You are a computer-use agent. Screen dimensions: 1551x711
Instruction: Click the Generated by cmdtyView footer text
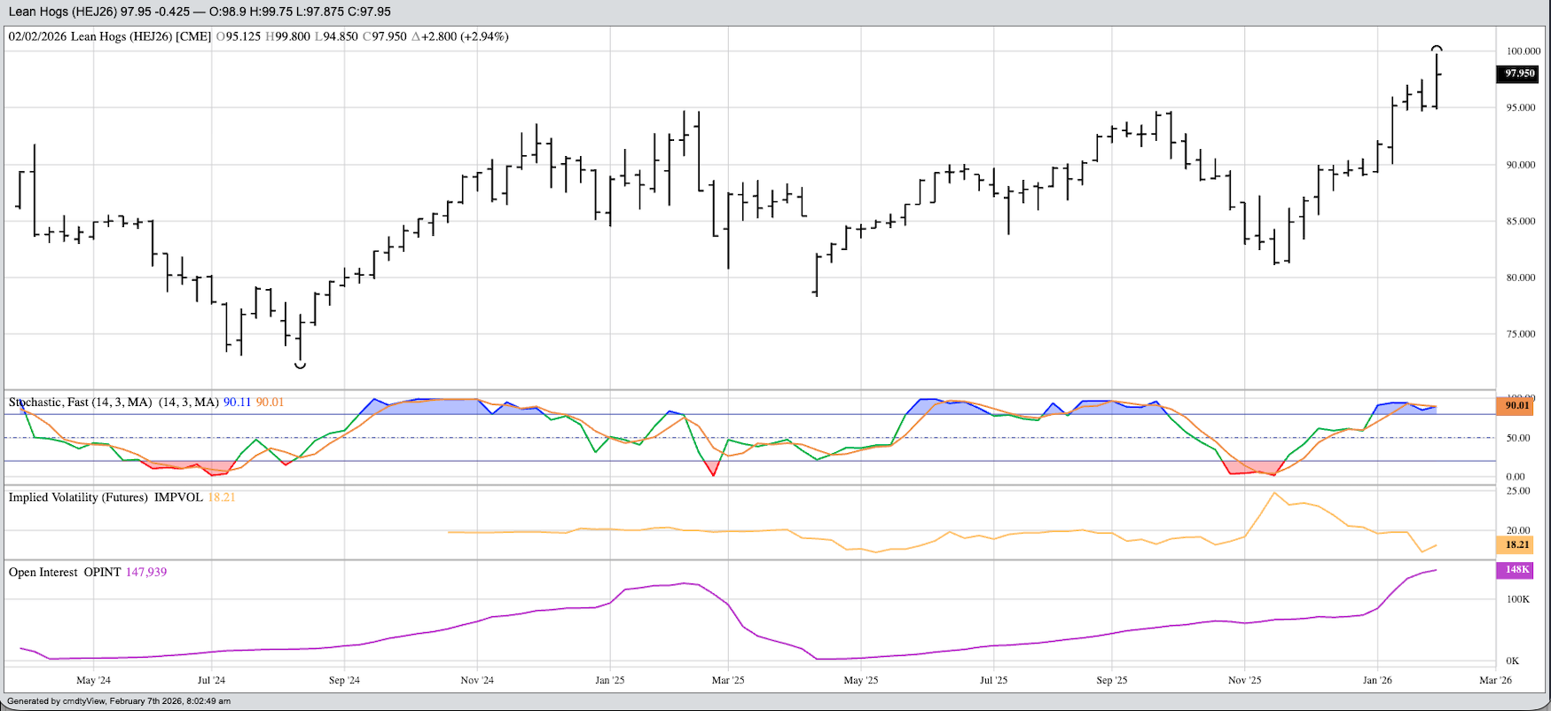tap(119, 701)
